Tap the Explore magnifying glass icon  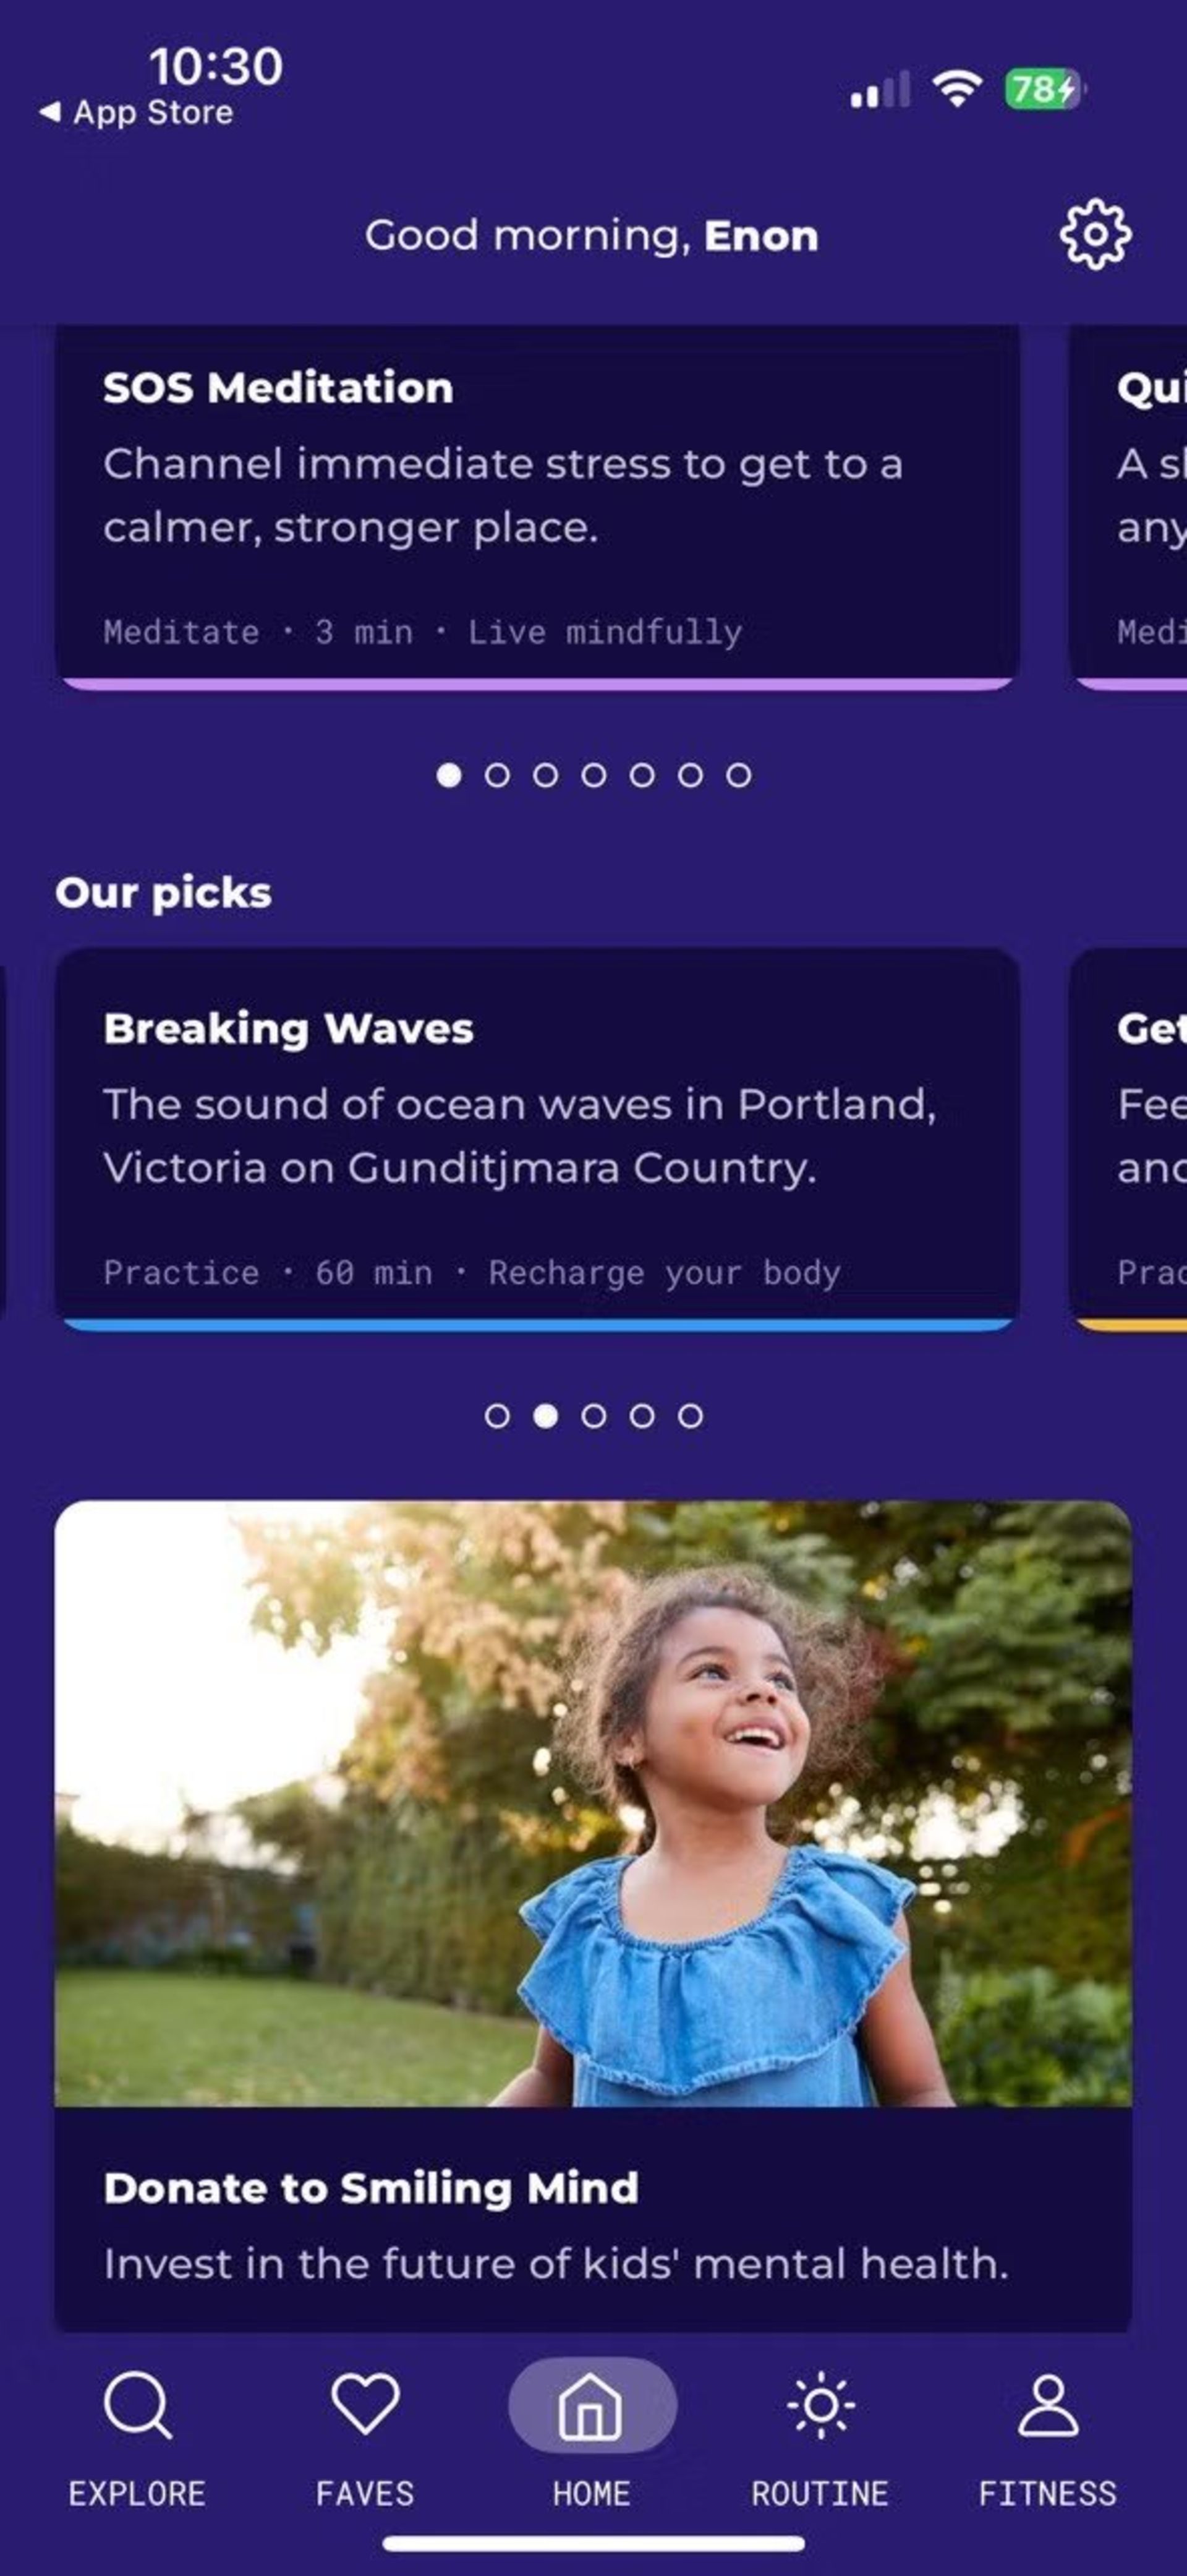point(138,2406)
